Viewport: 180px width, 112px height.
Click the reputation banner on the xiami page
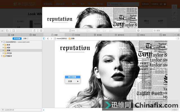(x=90, y=17)
